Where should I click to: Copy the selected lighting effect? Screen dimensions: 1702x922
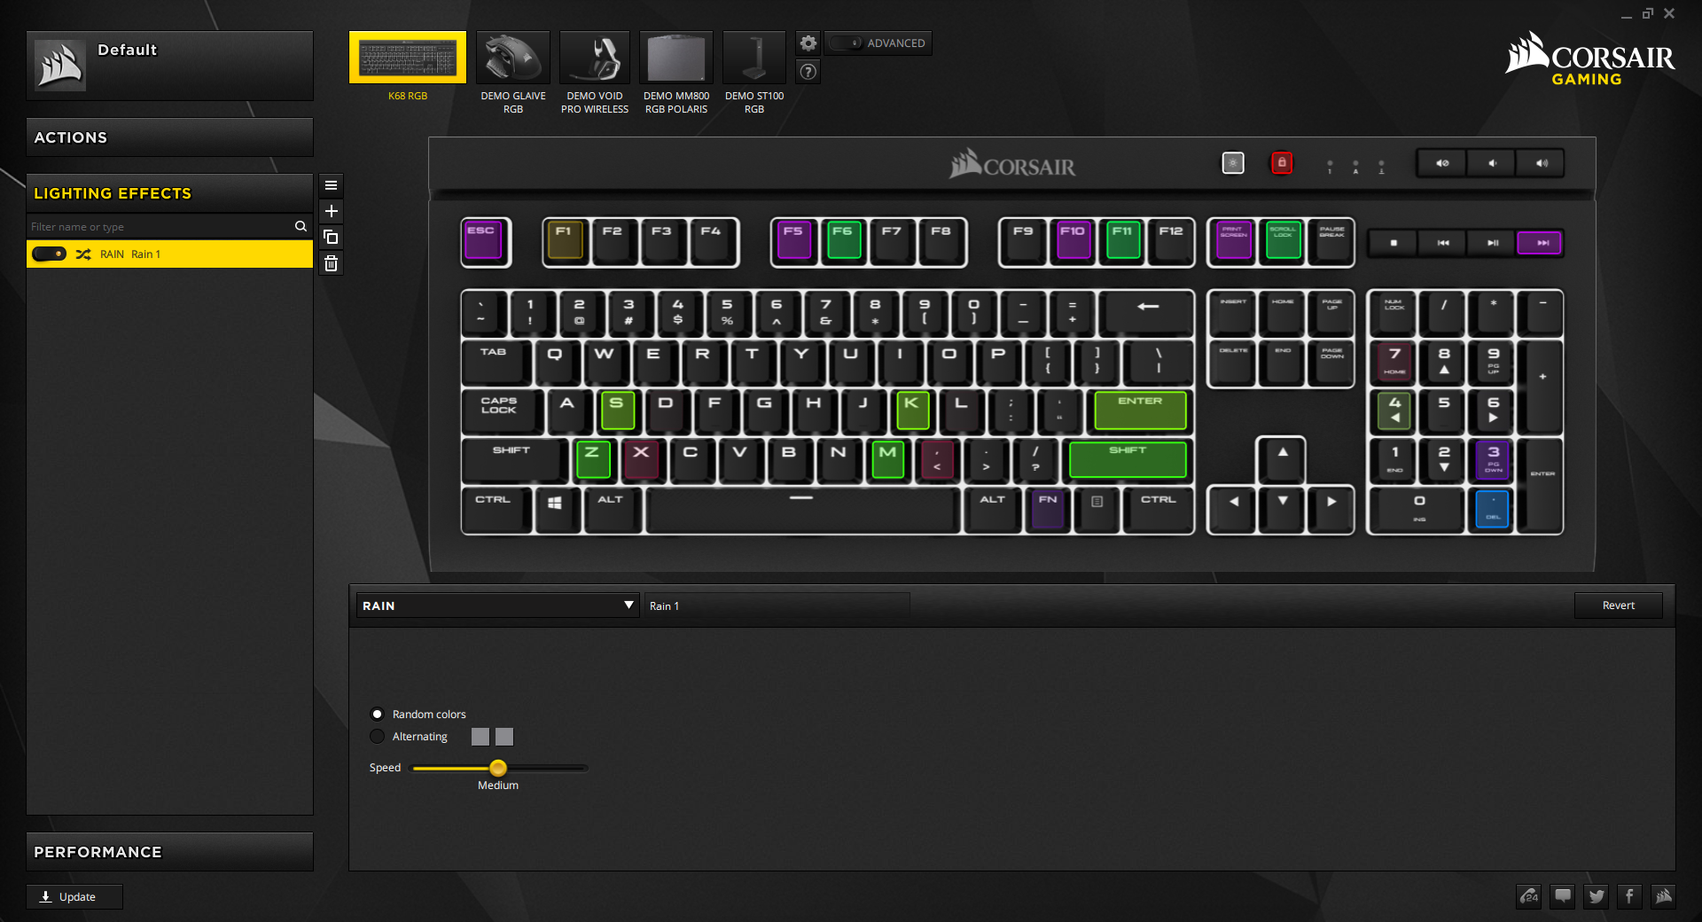[331, 237]
